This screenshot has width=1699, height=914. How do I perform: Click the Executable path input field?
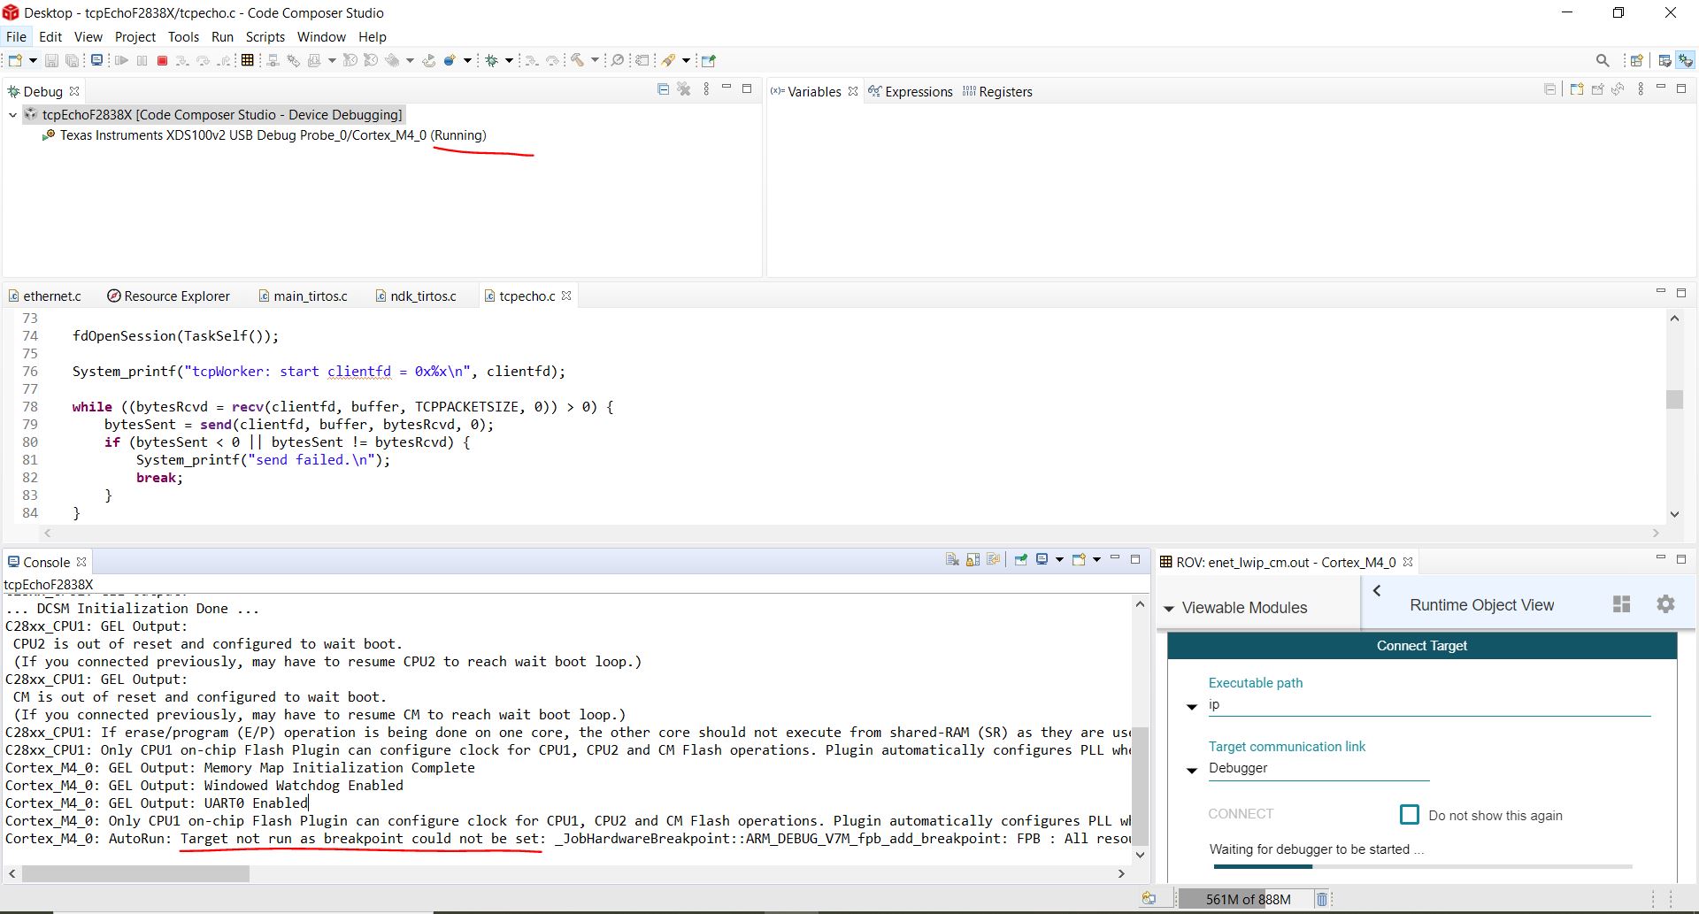1429,705
